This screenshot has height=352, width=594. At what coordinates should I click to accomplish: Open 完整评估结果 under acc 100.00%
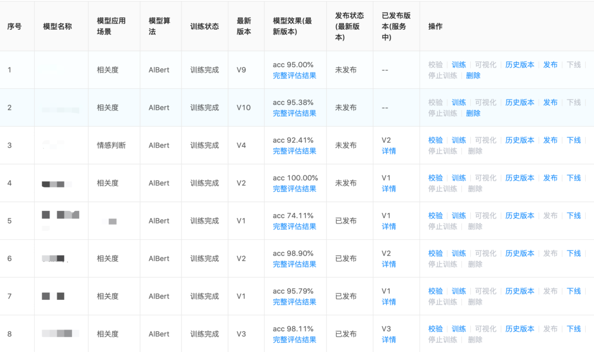tap(294, 189)
